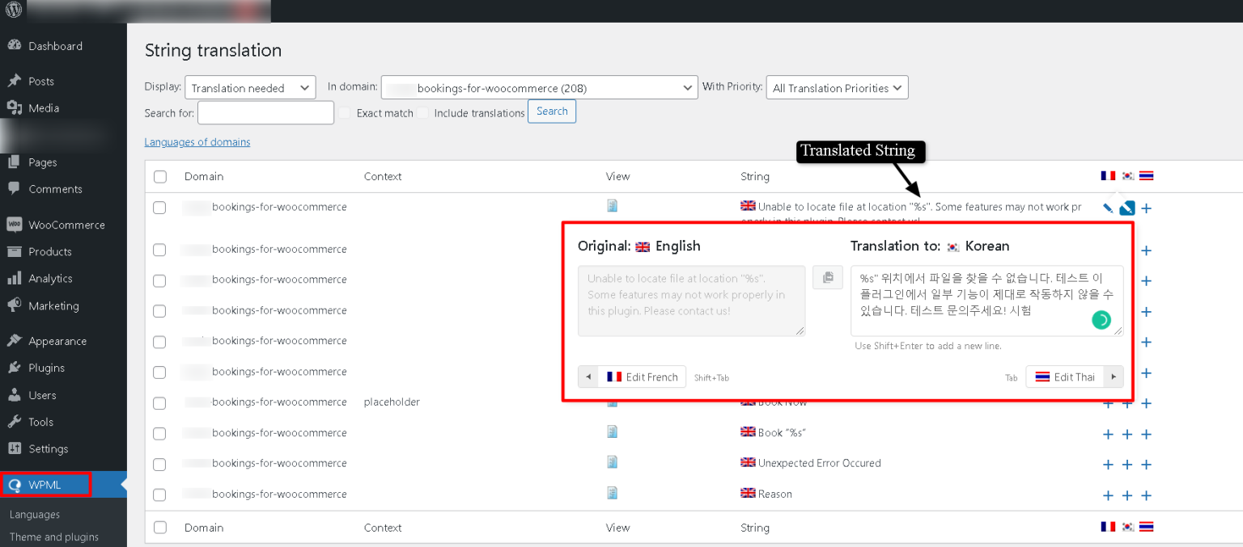The height and width of the screenshot is (547, 1243).
Task: Click the Search button
Action: (x=551, y=112)
